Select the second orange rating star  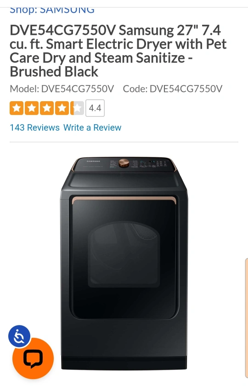coord(32,108)
